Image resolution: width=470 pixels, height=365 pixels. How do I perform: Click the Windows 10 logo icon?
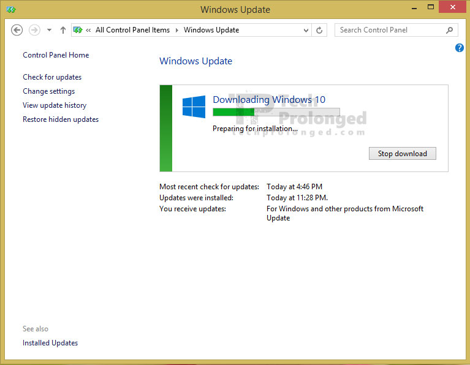coord(194,107)
